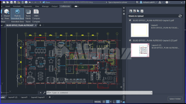Undo the last action
Image resolution: width=186 pixels, height=104 pixels.
(30, 2)
